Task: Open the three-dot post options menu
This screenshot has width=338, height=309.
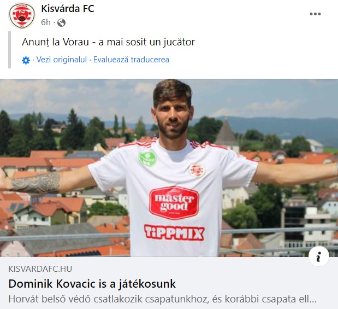Action: [315, 14]
